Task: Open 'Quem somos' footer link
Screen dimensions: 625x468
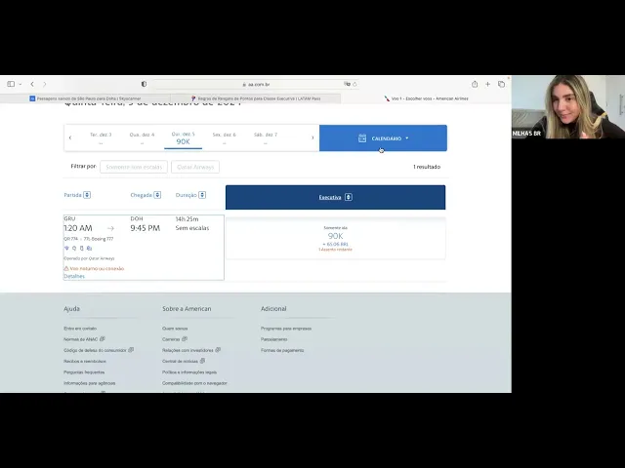Action: tap(175, 329)
